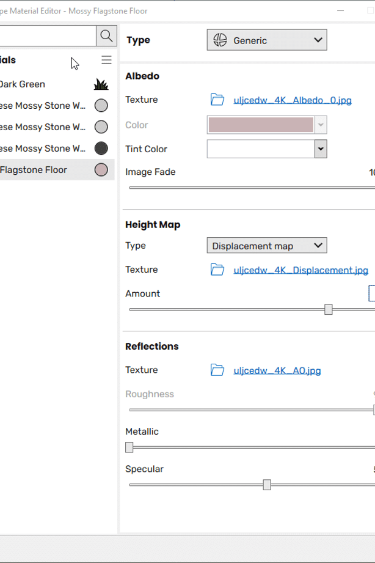The height and width of the screenshot is (563, 375).
Task: Select the Dark Green material
Action: click(x=24, y=84)
